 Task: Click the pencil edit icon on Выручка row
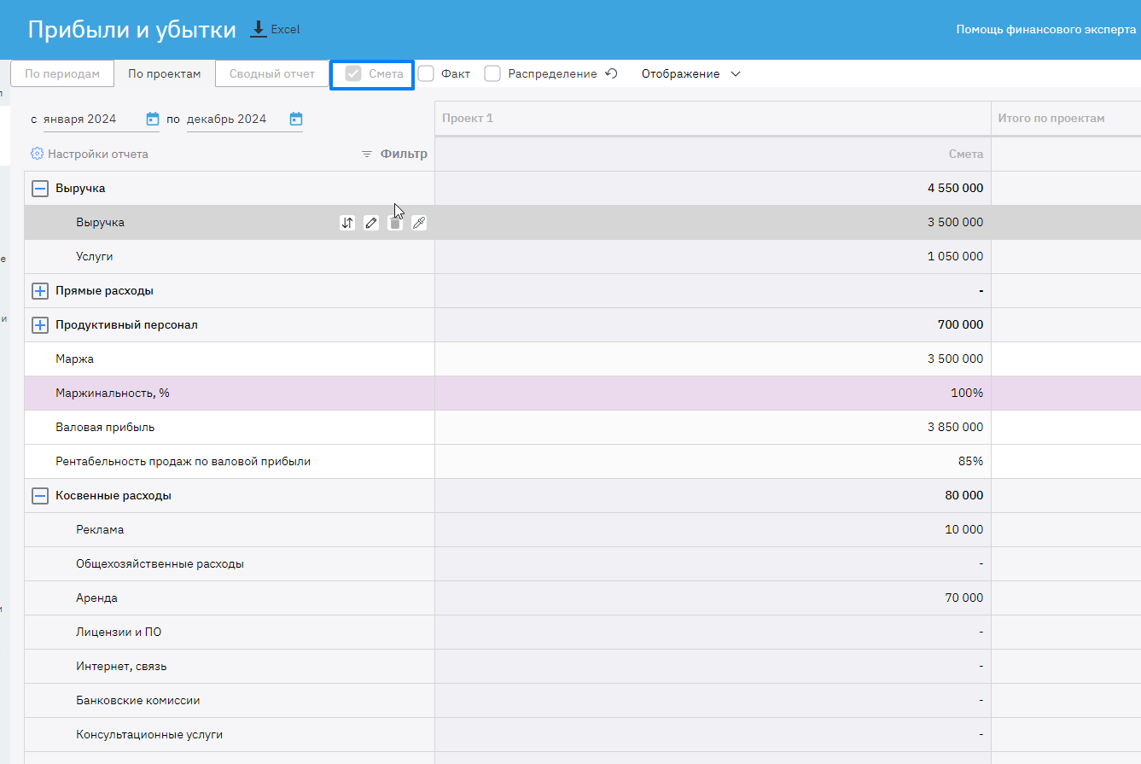coord(371,223)
